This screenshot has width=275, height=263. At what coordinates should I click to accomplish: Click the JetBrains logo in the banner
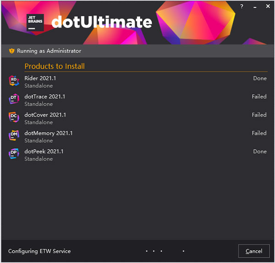point(35,22)
